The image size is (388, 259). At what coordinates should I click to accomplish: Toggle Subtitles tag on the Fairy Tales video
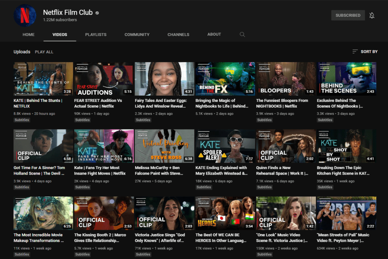coord(143,120)
